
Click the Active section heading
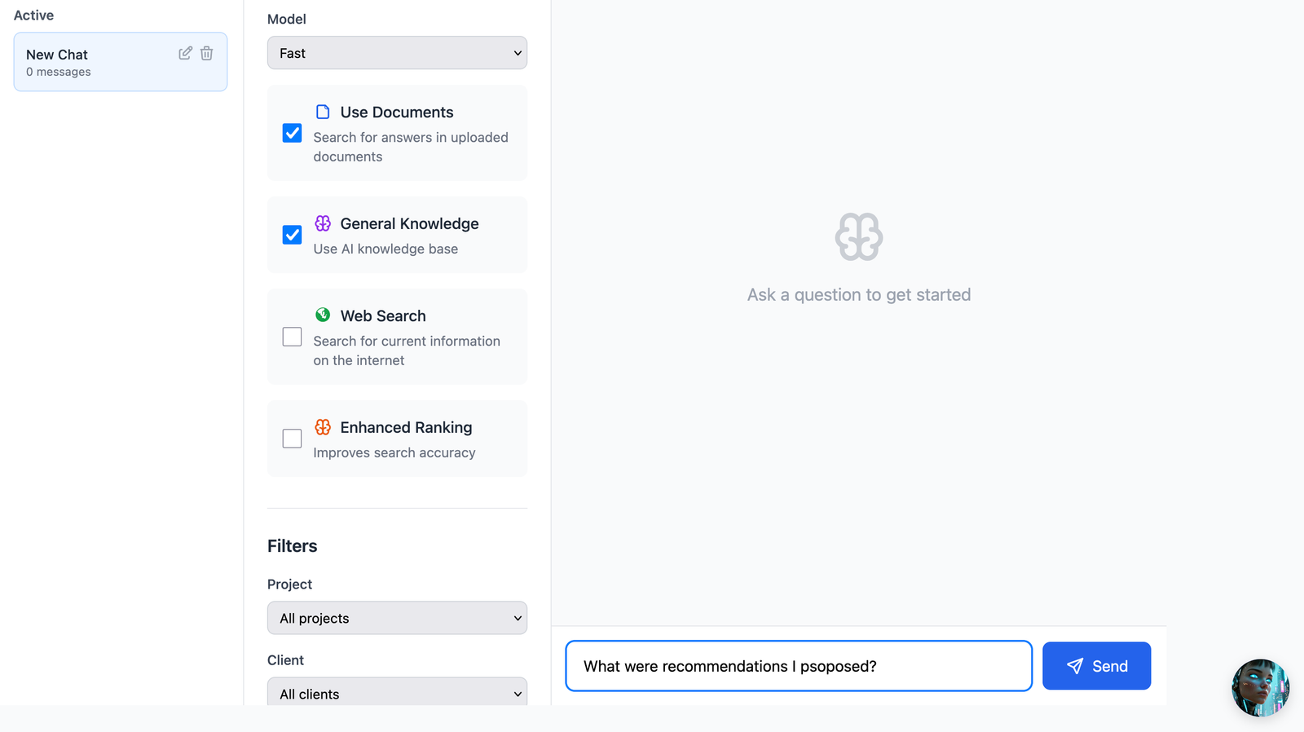point(33,15)
